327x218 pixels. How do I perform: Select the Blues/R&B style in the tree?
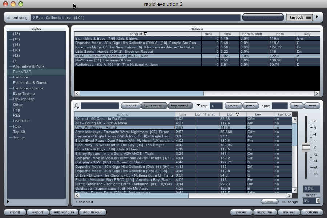point(22,72)
